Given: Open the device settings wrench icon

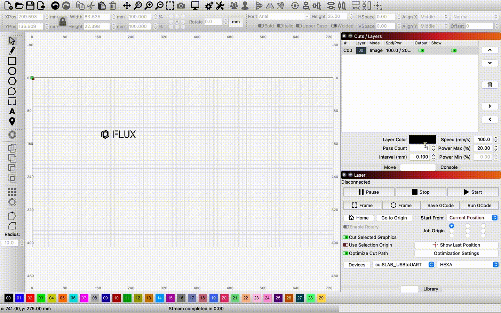Looking at the screenshot, I should 220,6.
